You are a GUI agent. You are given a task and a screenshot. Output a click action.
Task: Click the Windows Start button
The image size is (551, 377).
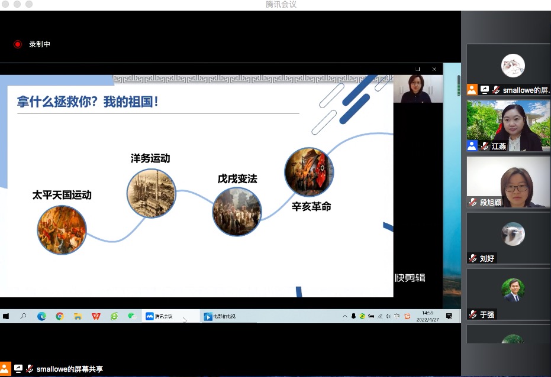6,316
